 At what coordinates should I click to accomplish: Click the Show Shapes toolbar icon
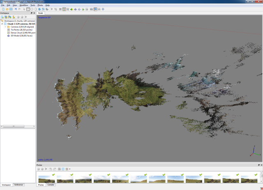[x=99, y=9]
